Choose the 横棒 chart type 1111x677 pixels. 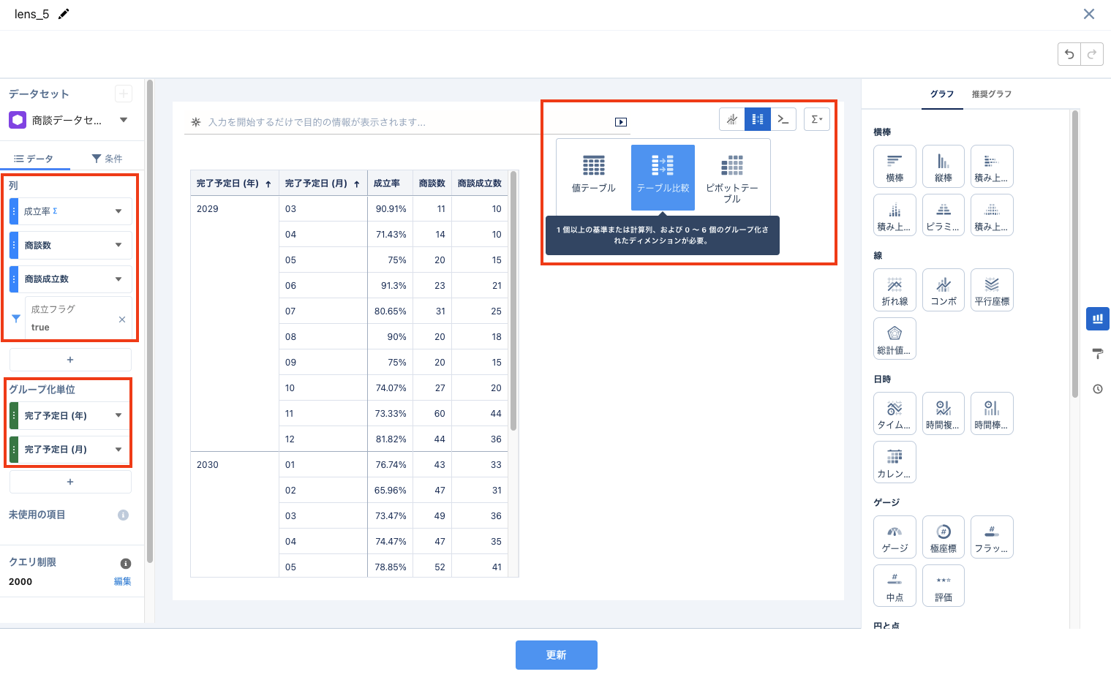[x=895, y=167]
